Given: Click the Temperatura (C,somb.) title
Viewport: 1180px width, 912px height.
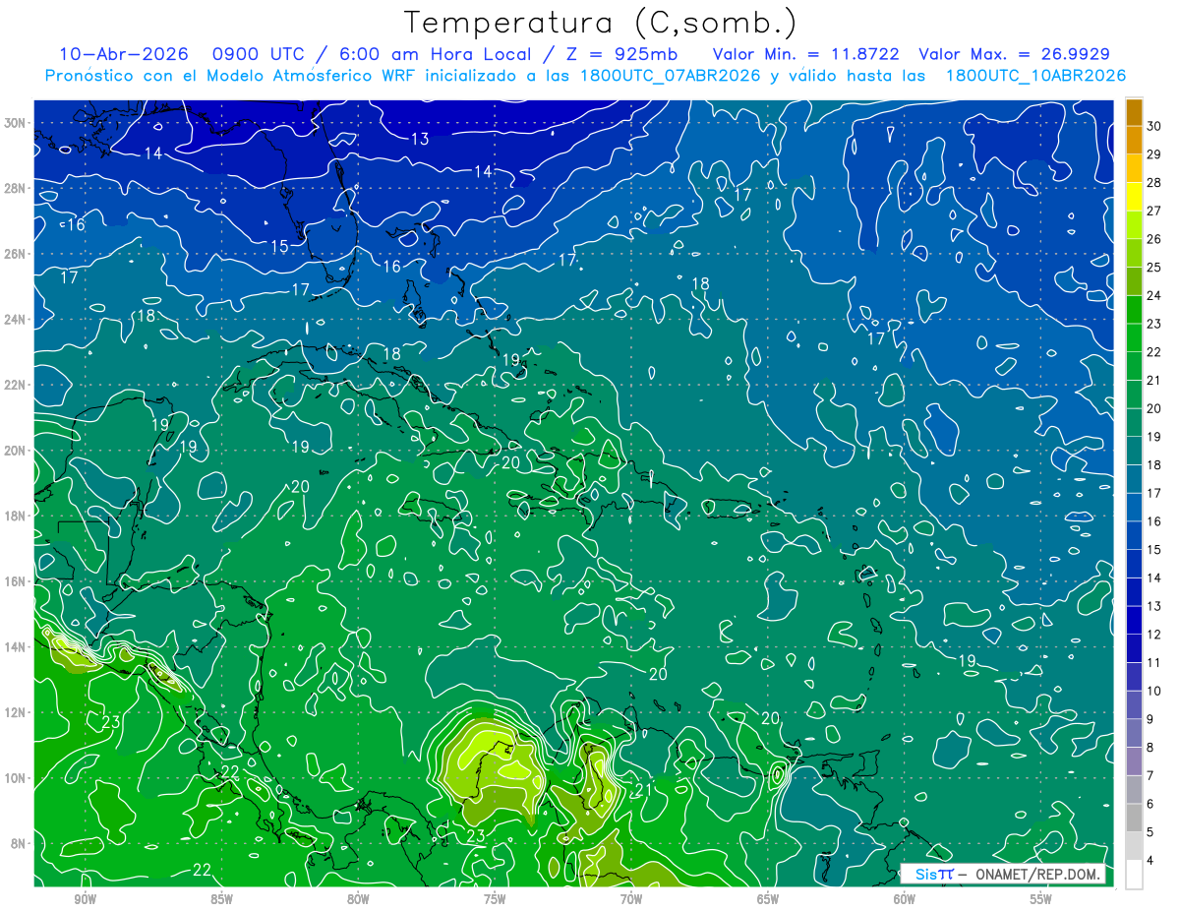Looking at the screenshot, I should (601, 22).
